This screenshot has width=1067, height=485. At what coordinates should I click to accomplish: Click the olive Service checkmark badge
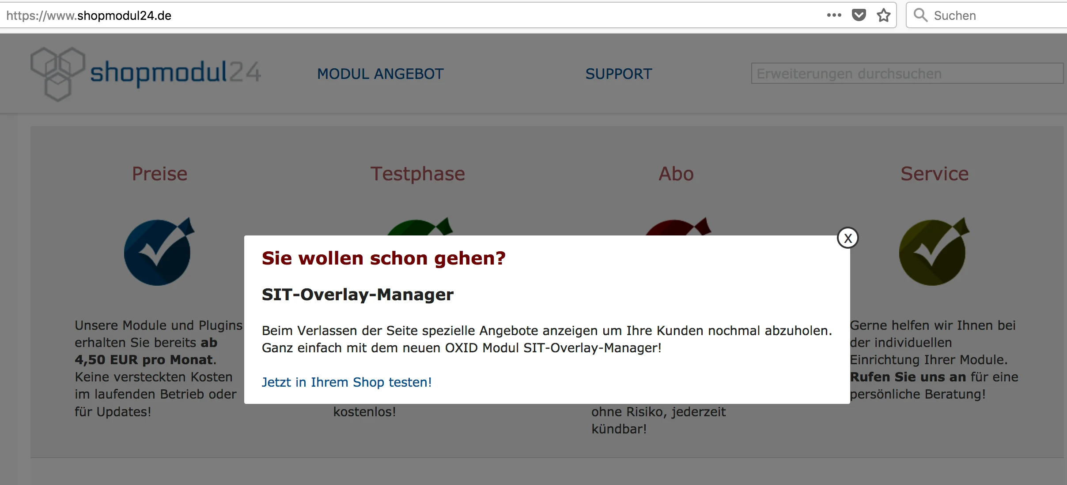click(x=933, y=252)
